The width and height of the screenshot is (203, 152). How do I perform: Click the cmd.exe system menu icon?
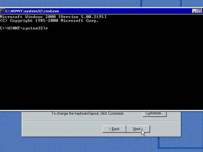point(3,11)
